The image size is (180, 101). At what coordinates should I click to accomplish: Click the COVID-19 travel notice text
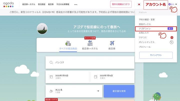pos(72,12)
